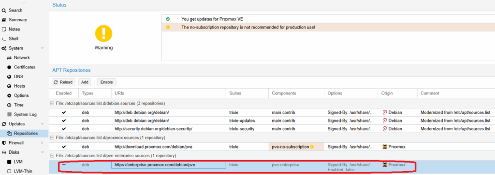
Task: Open Time clock icon entry
Action: 9,105
